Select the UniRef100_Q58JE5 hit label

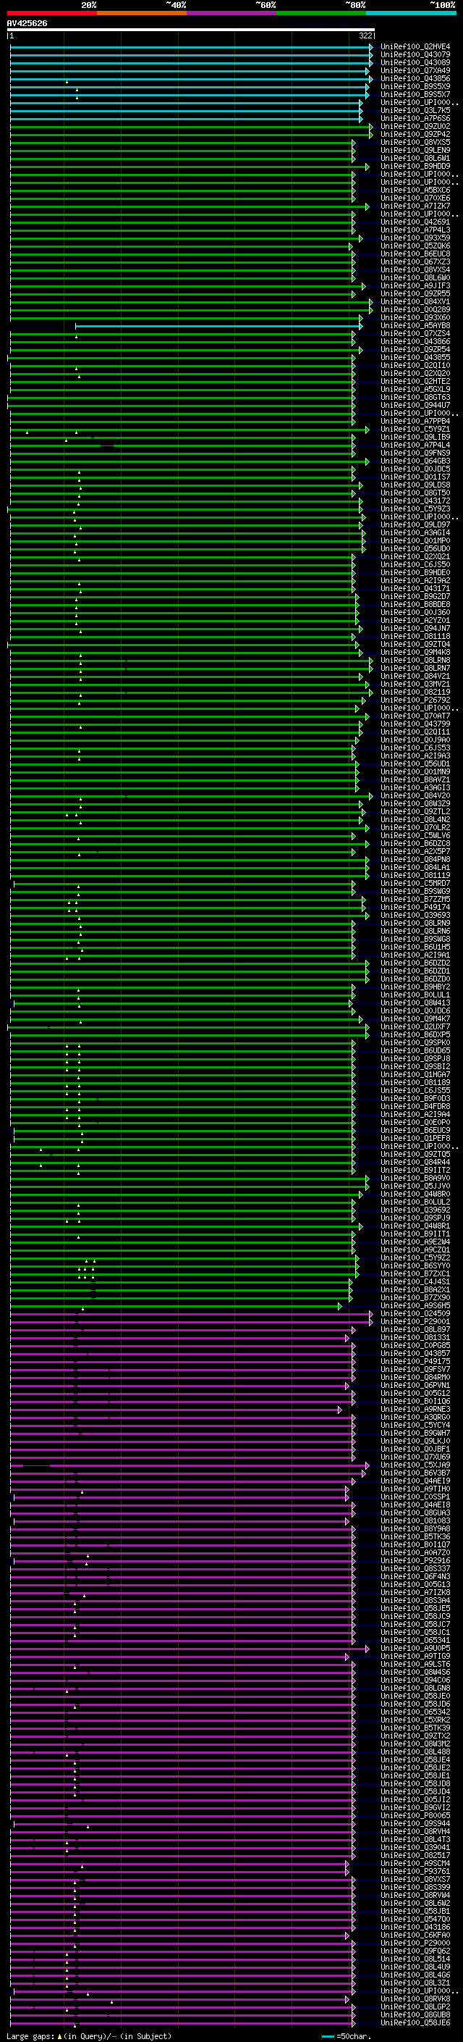[x=415, y=1608]
